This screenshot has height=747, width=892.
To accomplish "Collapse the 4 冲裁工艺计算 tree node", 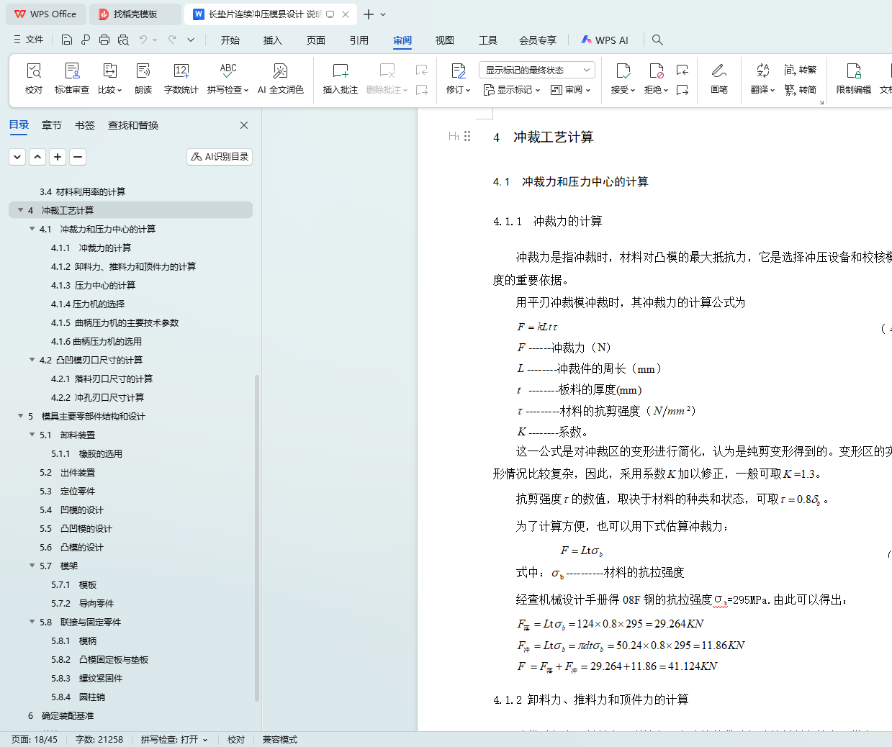I will [20, 210].
